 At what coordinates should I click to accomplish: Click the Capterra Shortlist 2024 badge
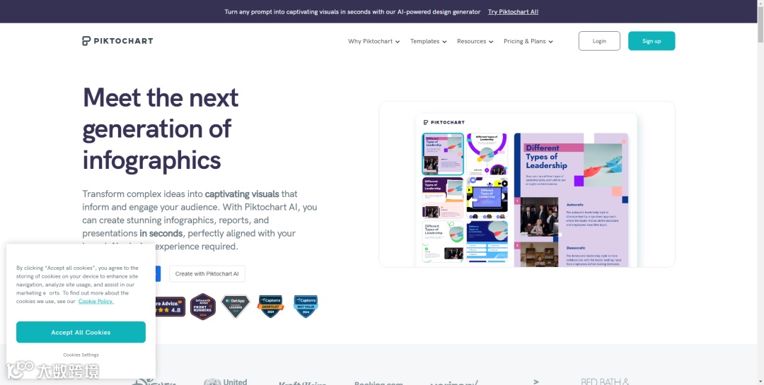pos(270,307)
